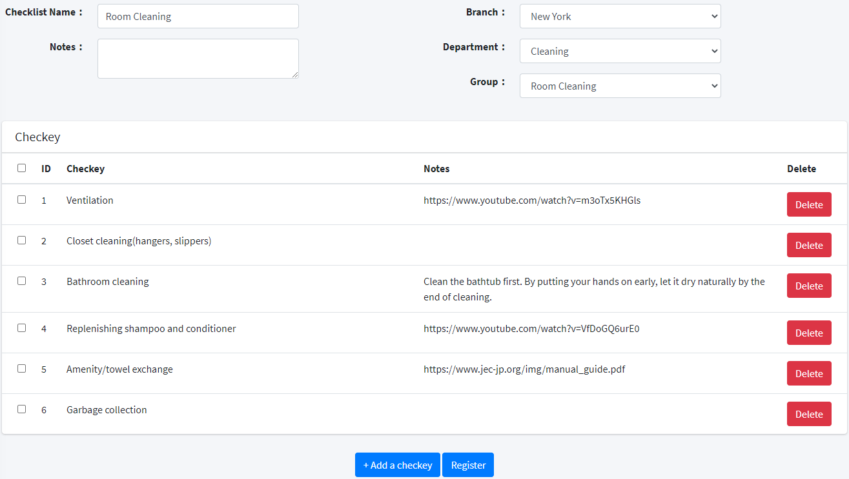Click the + Add a checkey button
The height and width of the screenshot is (479, 849).
click(x=397, y=465)
